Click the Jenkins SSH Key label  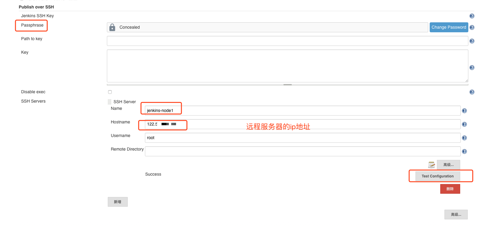[x=37, y=16]
